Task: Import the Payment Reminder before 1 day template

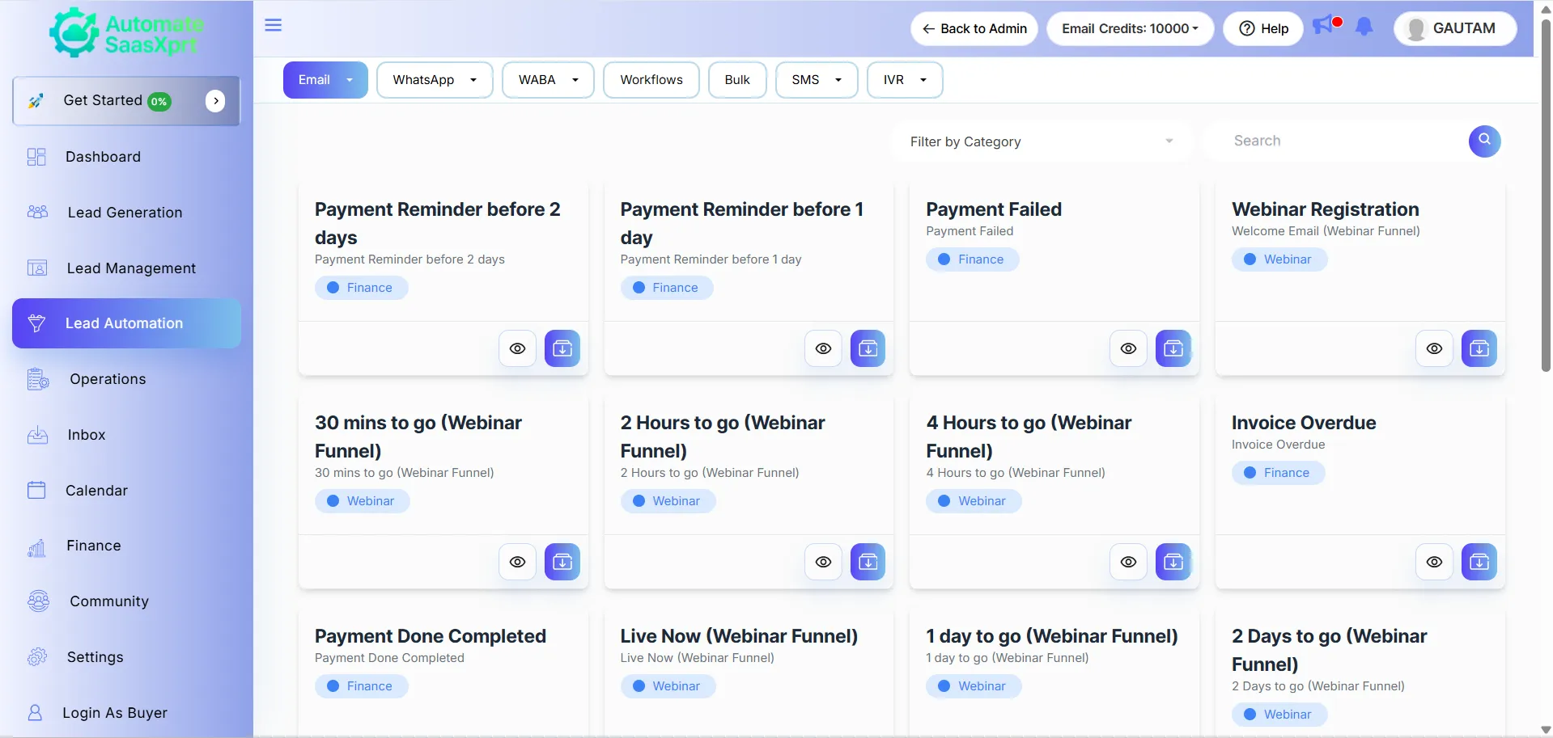Action: 868,348
